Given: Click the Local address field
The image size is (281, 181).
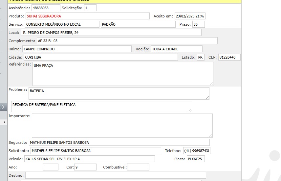Looking at the screenshot, I should (111, 33).
